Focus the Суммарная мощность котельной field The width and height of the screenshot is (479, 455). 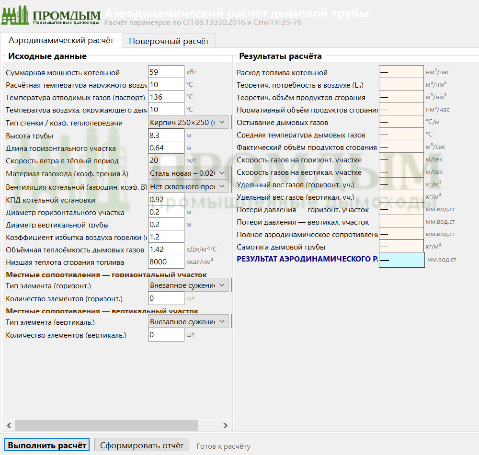166,72
